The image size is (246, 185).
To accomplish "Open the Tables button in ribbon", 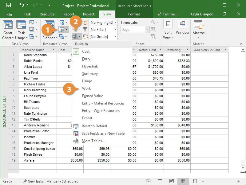I will pyautogui.click(x=76, y=37).
